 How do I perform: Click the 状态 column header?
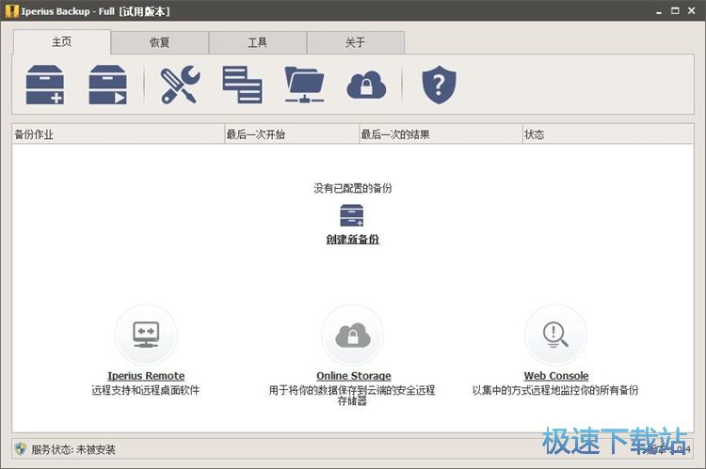[608, 134]
